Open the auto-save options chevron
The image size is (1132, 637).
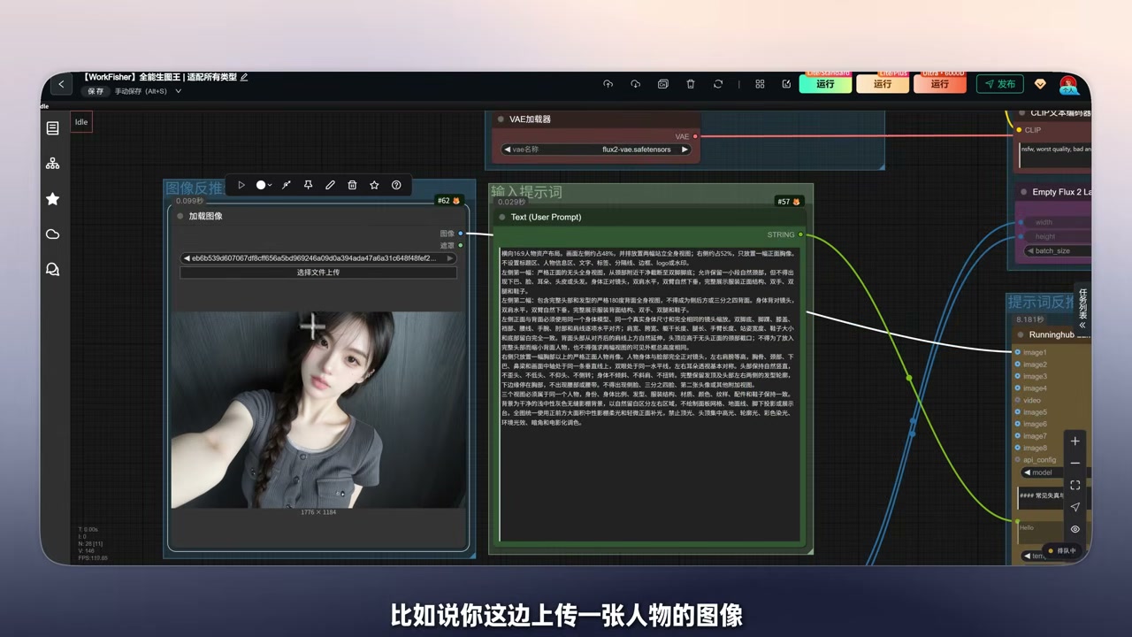tap(178, 91)
